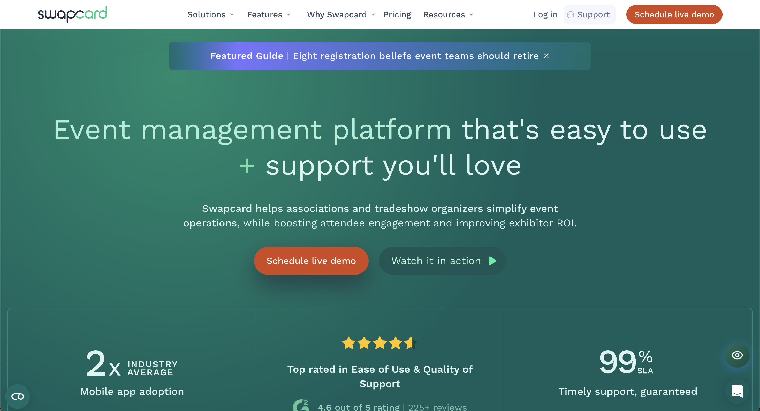This screenshot has height=411, width=760.
Task: Expand the Features dropdown chevron
Action: (288, 15)
